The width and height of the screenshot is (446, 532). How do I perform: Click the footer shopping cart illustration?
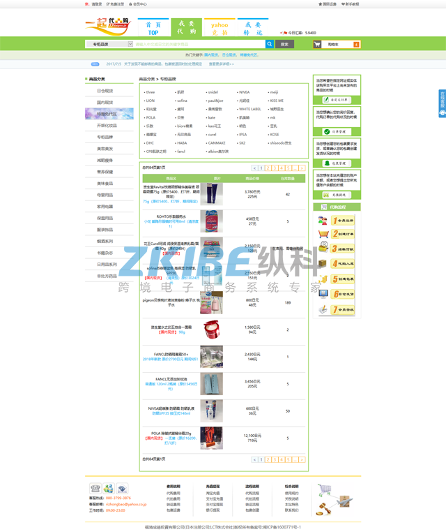pos(325,489)
